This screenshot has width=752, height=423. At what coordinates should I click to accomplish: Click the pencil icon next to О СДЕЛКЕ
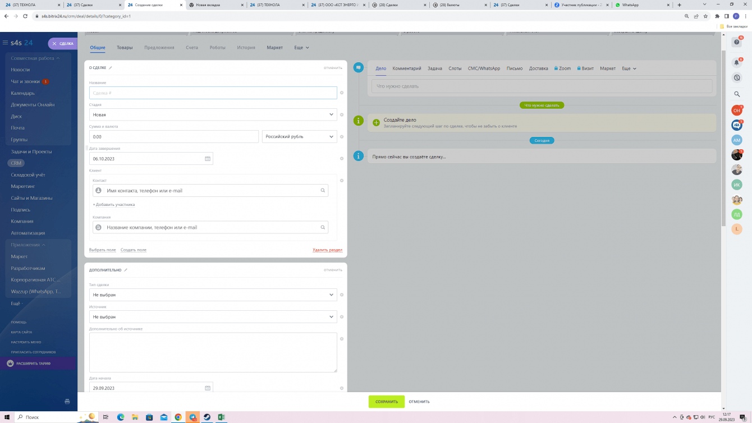click(x=111, y=68)
